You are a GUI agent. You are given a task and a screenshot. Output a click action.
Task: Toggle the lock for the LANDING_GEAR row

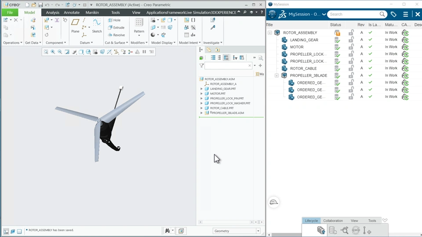[351, 39]
